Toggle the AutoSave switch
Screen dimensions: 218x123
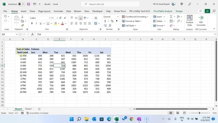point(21,4)
